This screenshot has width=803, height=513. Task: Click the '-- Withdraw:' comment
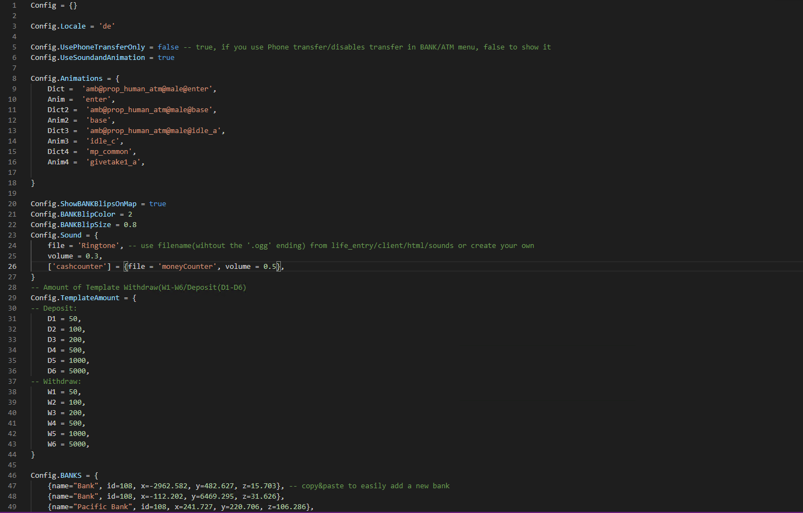[x=56, y=382]
